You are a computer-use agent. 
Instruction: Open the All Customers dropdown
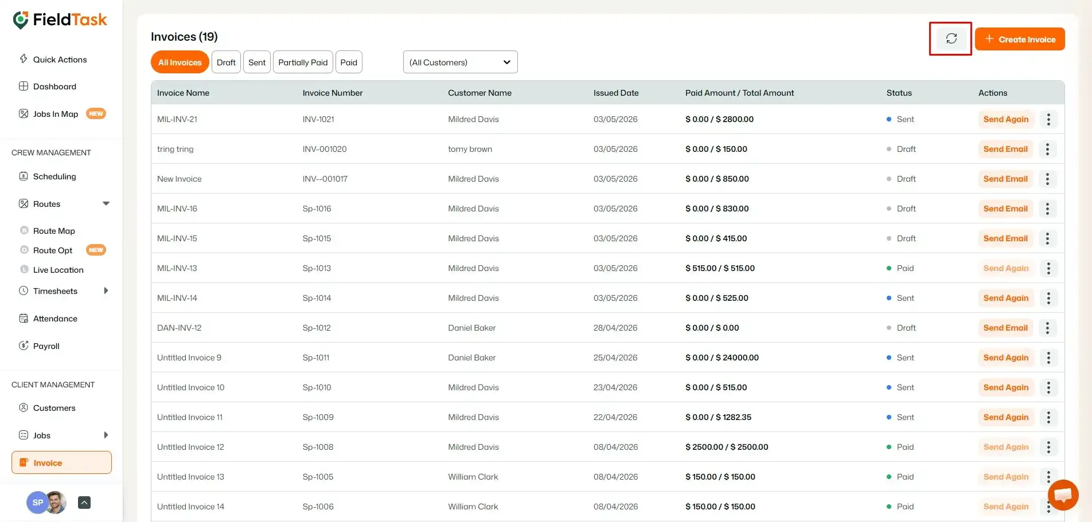pyautogui.click(x=460, y=62)
